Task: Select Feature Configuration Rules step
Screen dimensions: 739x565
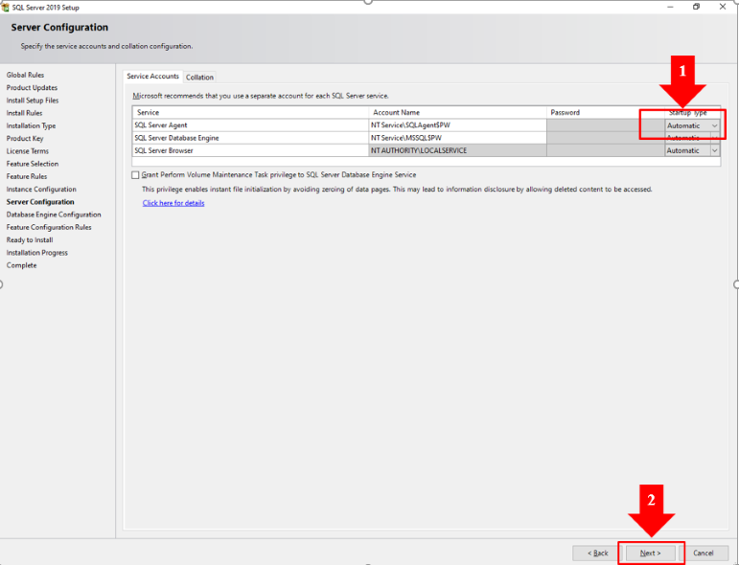Action: [49, 227]
